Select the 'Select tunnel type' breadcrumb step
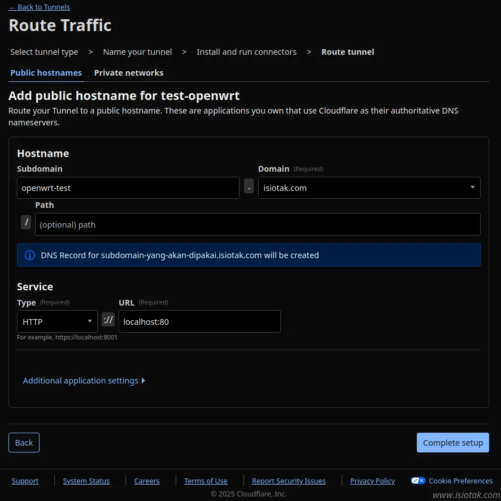The width and height of the screenshot is (501, 501). 44,52
